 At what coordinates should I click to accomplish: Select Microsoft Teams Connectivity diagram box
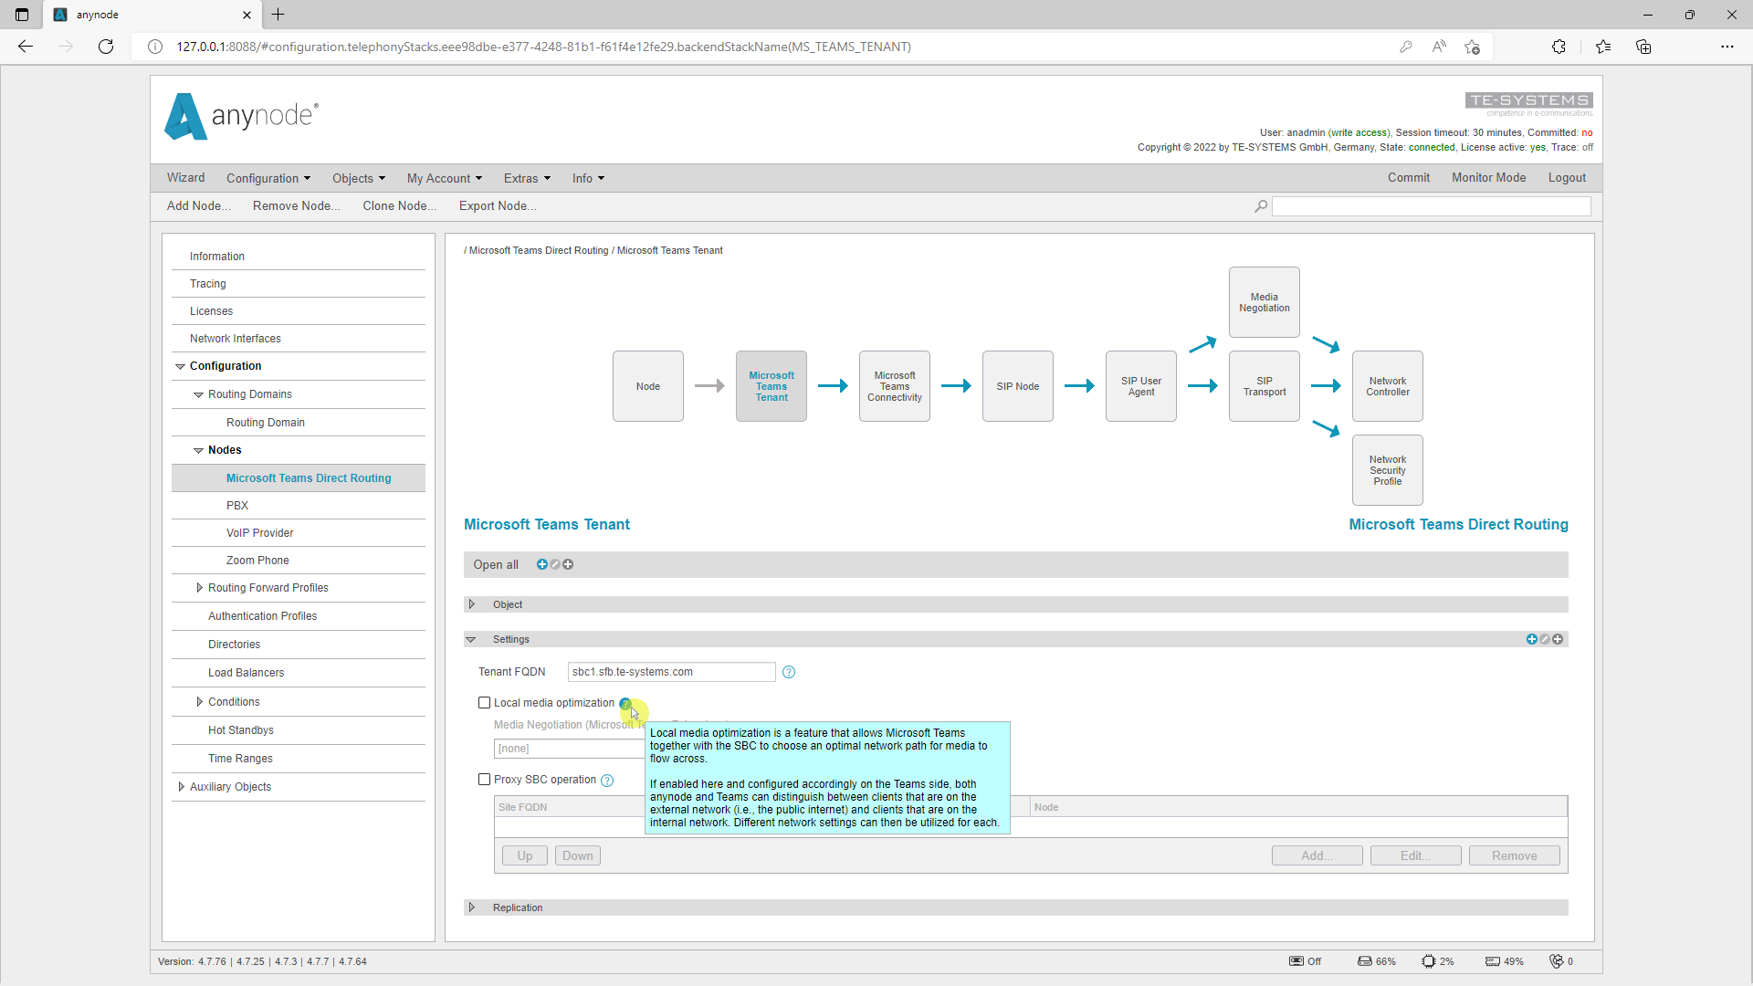(x=895, y=387)
